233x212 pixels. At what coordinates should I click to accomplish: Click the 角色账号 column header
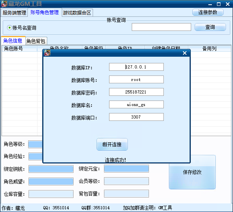coord(20,49)
